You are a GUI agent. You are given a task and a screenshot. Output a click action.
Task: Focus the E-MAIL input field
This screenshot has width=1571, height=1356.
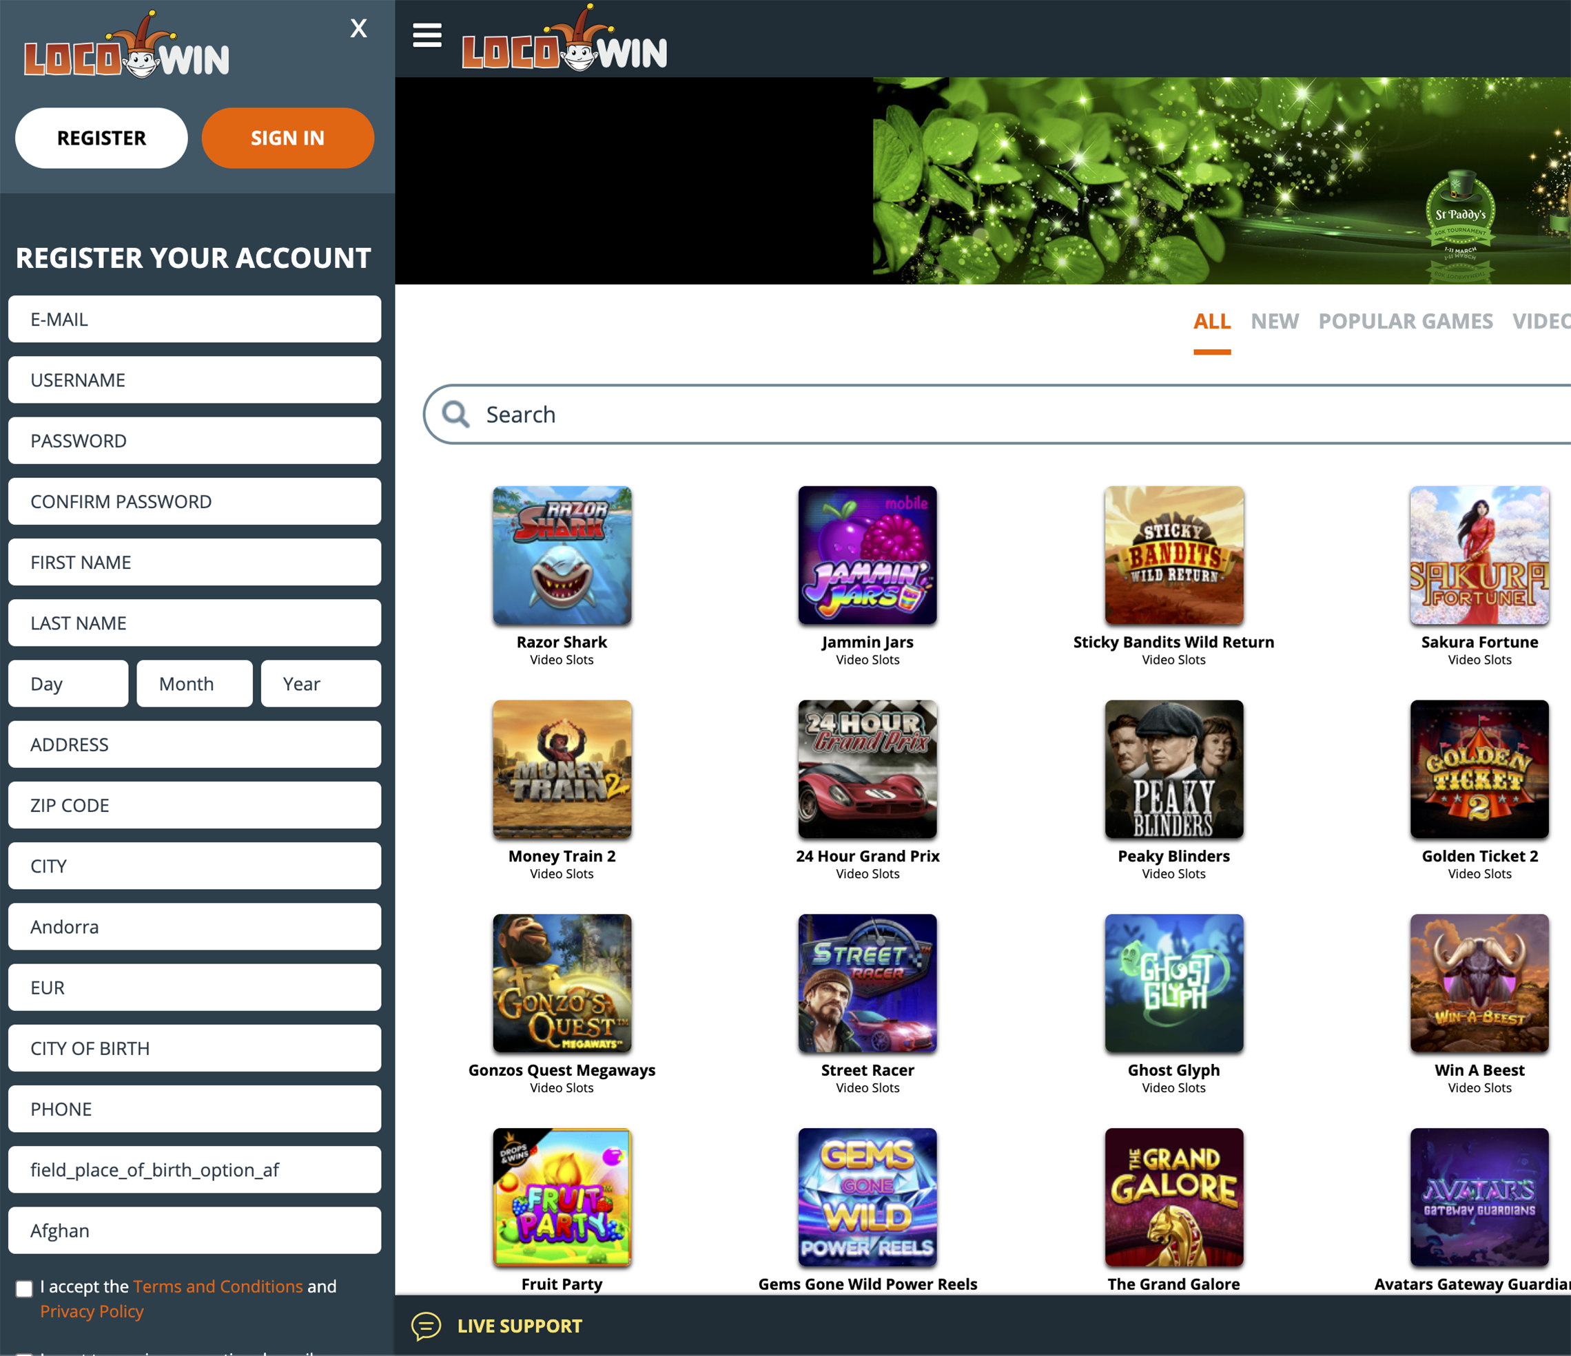coord(195,319)
